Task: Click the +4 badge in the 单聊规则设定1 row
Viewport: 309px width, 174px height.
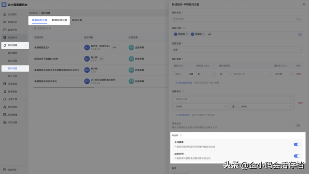Action: [x=114, y=47]
